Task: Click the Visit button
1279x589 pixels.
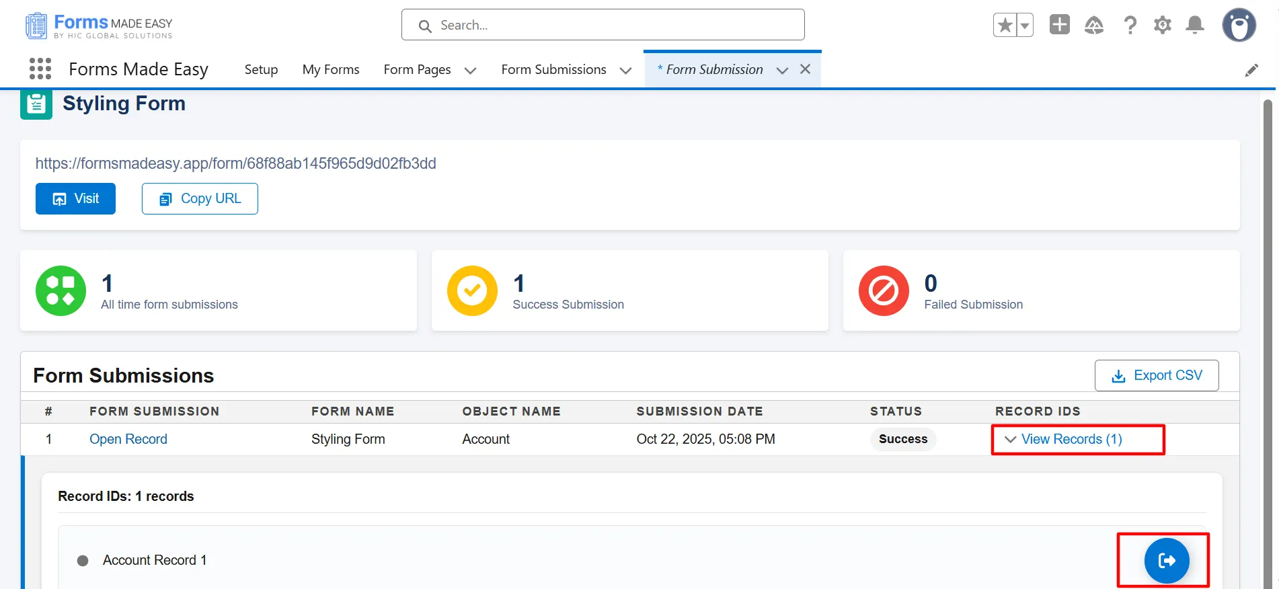Action: [75, 198]
